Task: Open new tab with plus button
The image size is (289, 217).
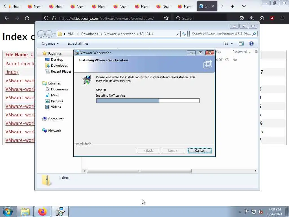Action: point(233,6)
